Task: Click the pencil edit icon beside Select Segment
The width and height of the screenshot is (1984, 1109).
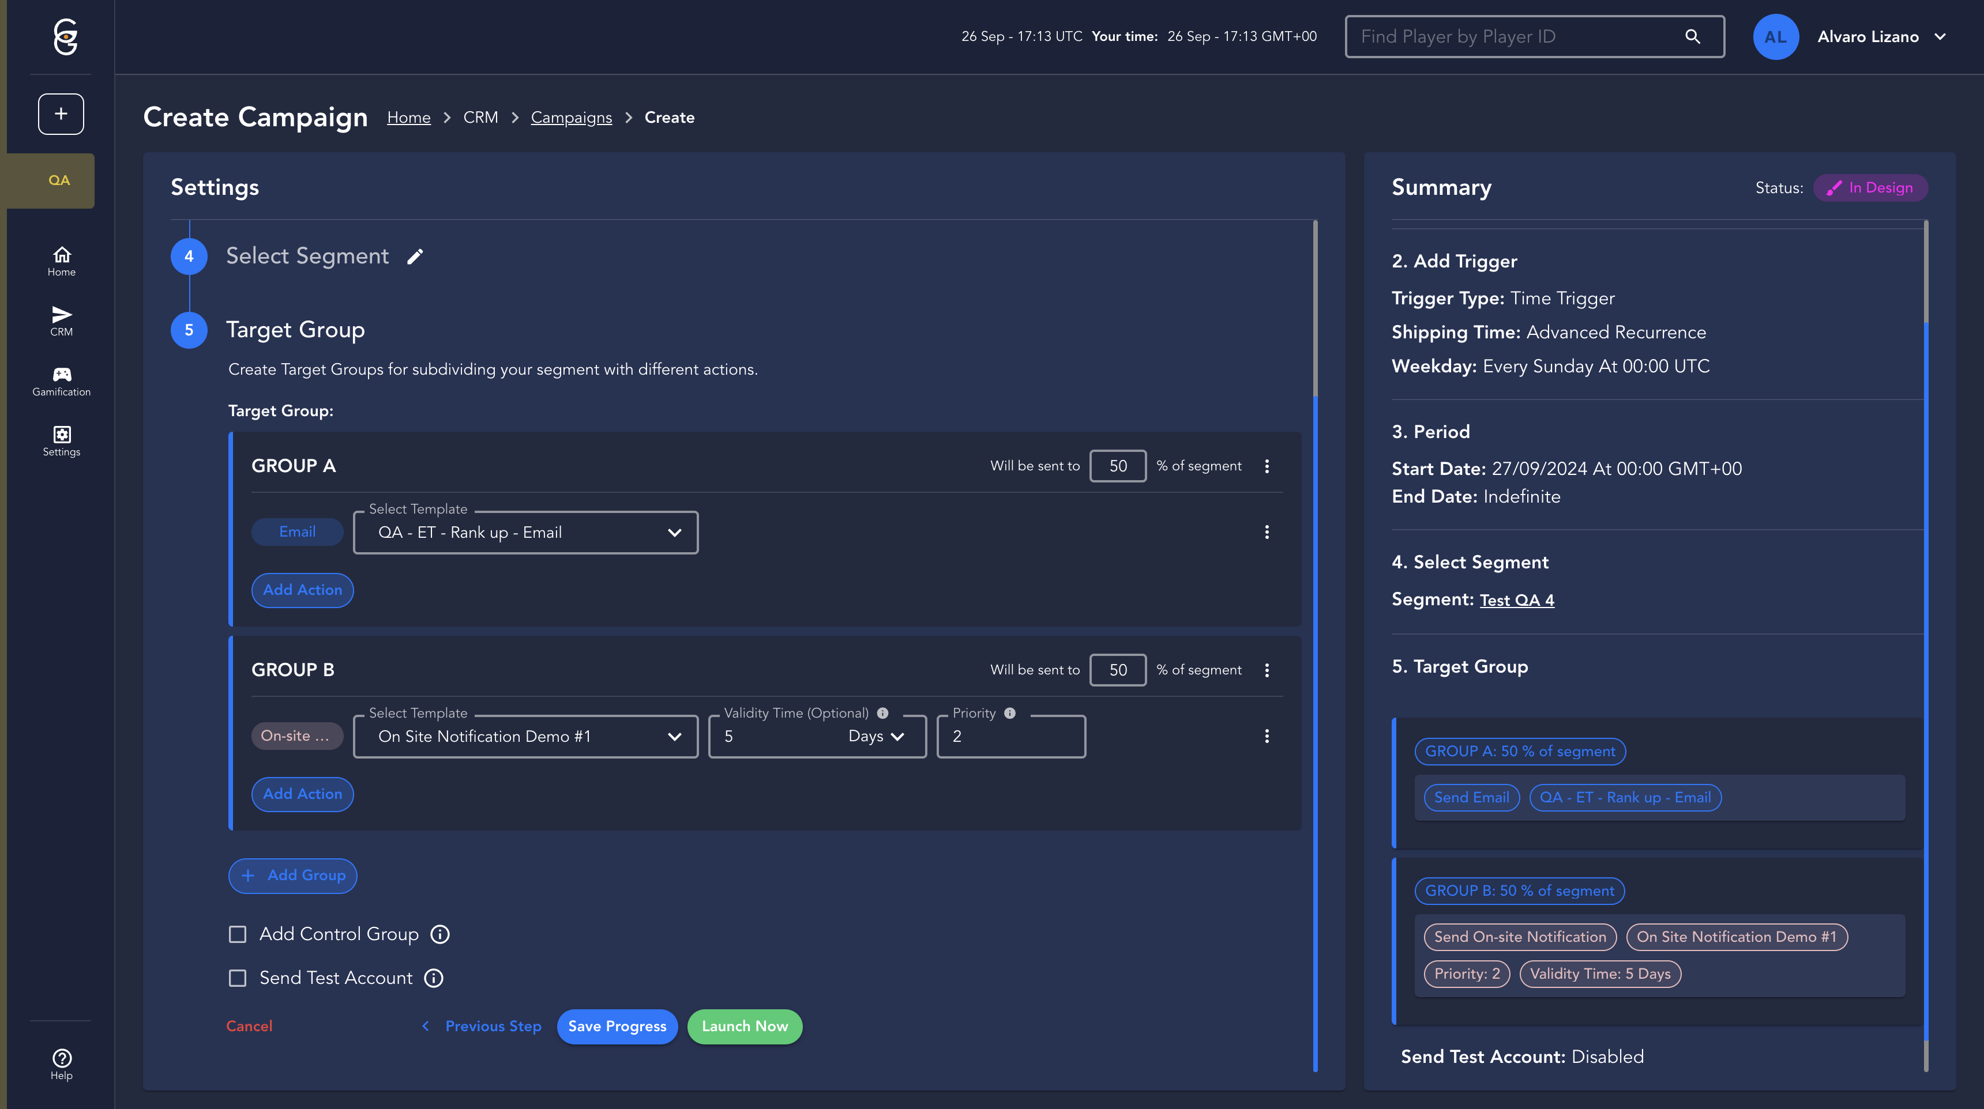Action: pos(415,257)
